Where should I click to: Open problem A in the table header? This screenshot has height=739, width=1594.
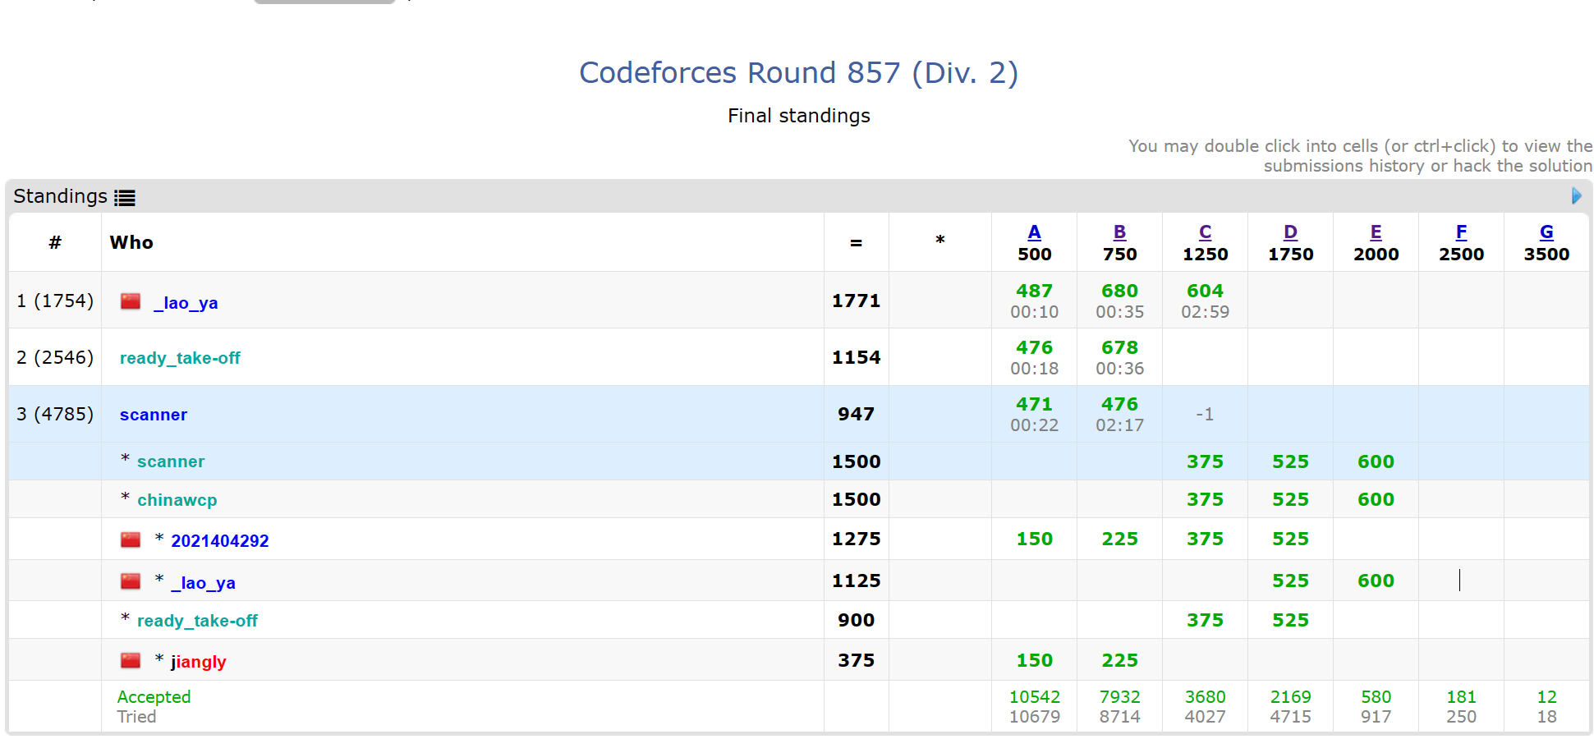[x=1034, y=232]
